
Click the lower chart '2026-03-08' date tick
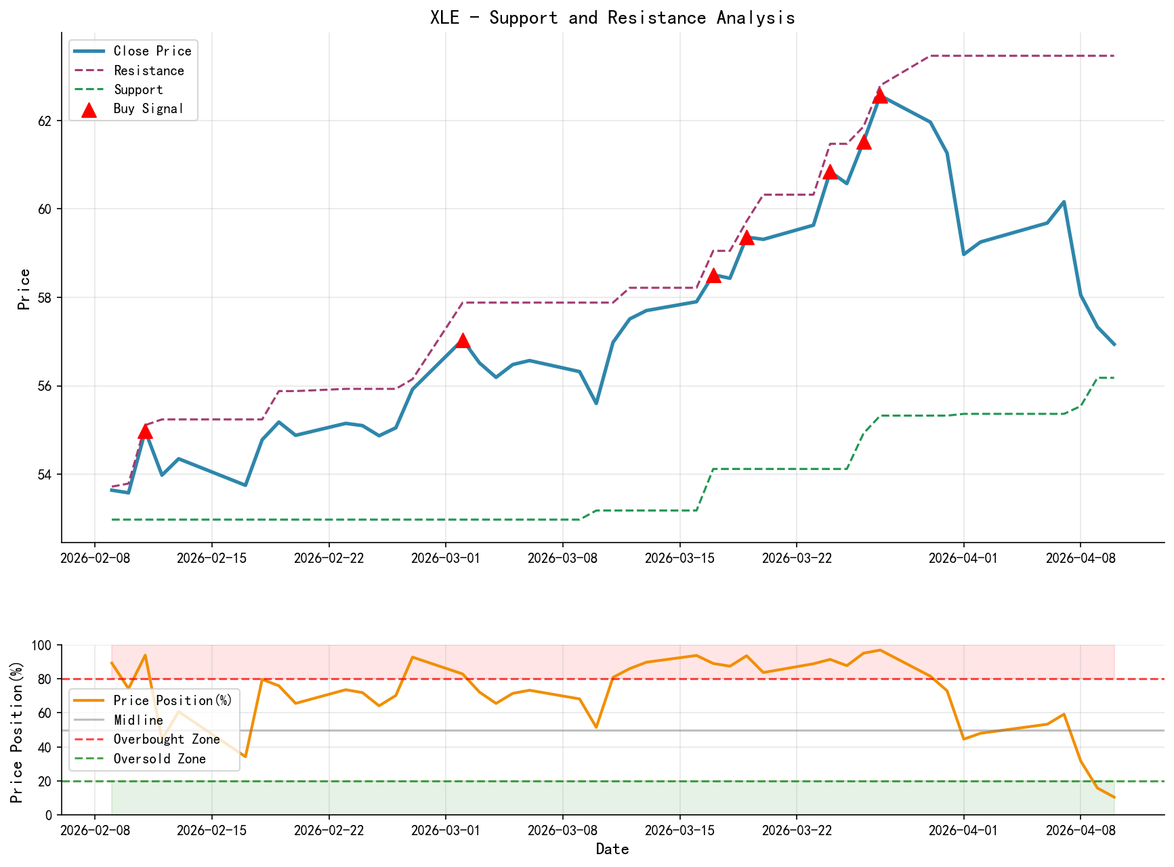pos(562,830)
